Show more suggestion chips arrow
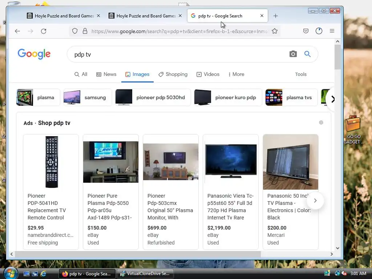This screenshot has height=279, width=372. pyautogui.click(x=333, y=99)
